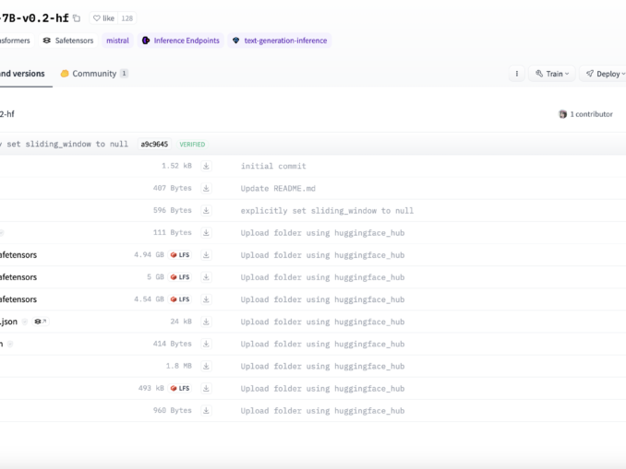This screenshot has height=469, width=626.
Task: Open the 24 kB JSON file's external viewer icon
Action: (40, 322)
